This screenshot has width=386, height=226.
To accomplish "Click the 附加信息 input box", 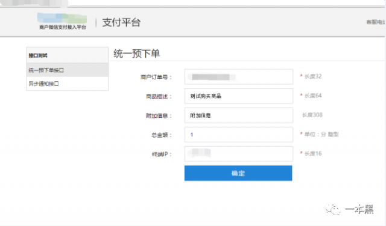I will (239, 115).
